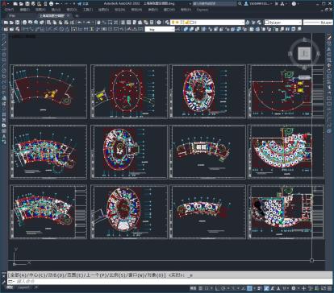Select the Line tool in Draw toolbar

point(4,37)
